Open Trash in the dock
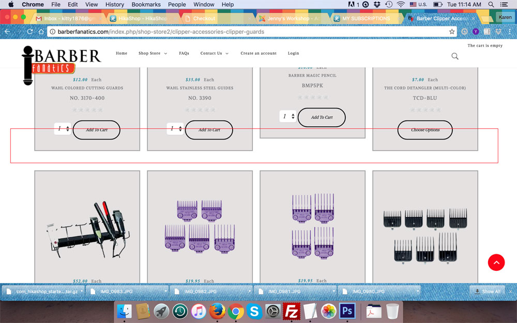This screenshot has height=323, width=517. (x=392, y=311)
